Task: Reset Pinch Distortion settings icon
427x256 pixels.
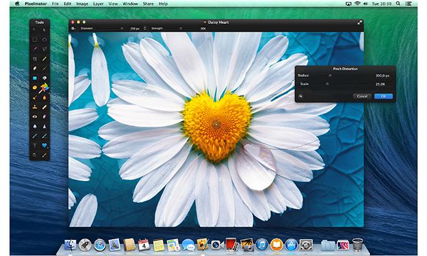Action: point(301,96)
